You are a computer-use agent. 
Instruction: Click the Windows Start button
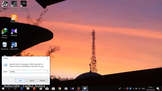tap(3, 88)
